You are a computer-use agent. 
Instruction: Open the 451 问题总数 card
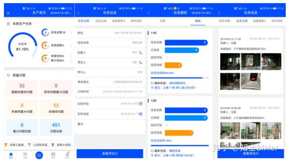coord(56,128)
